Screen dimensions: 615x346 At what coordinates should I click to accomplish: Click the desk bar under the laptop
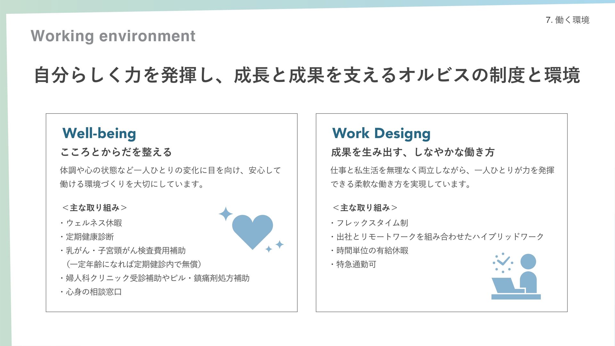516,297
